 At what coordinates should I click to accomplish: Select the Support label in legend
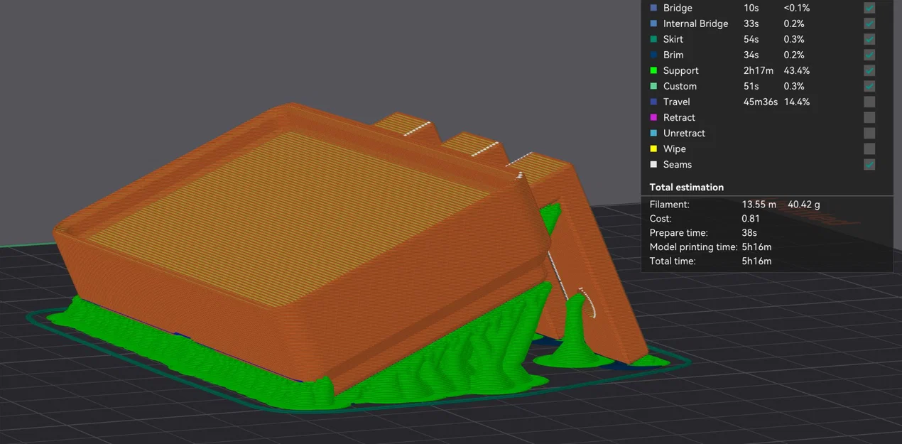pos(681,70)
